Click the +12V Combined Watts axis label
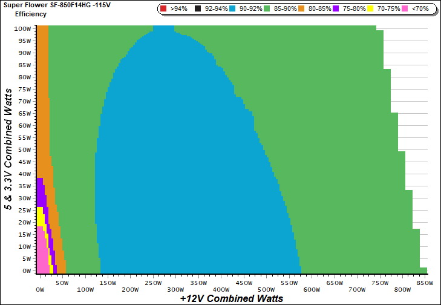This screenshot has width=441, height=305. 232,298
